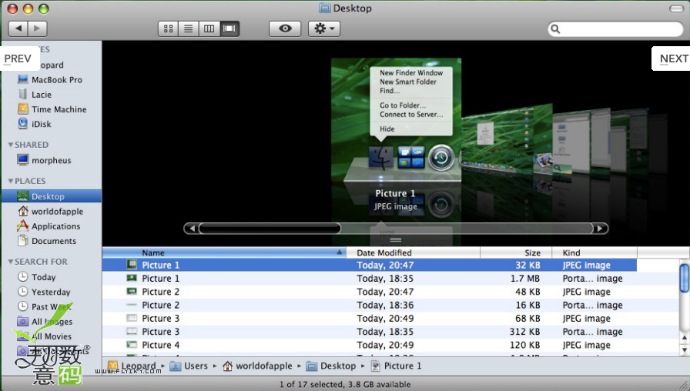The width and height of the screenshot is (690, 391).
Task: Collapse the SEARCH FOR section
Action: [x=11, y=262]
